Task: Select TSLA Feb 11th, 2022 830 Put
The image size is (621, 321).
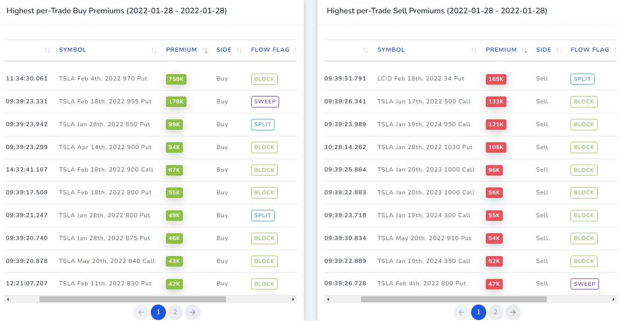Action: point(105,284)
